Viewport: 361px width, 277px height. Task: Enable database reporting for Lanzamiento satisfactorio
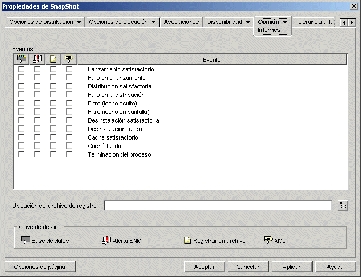point(21,69)
